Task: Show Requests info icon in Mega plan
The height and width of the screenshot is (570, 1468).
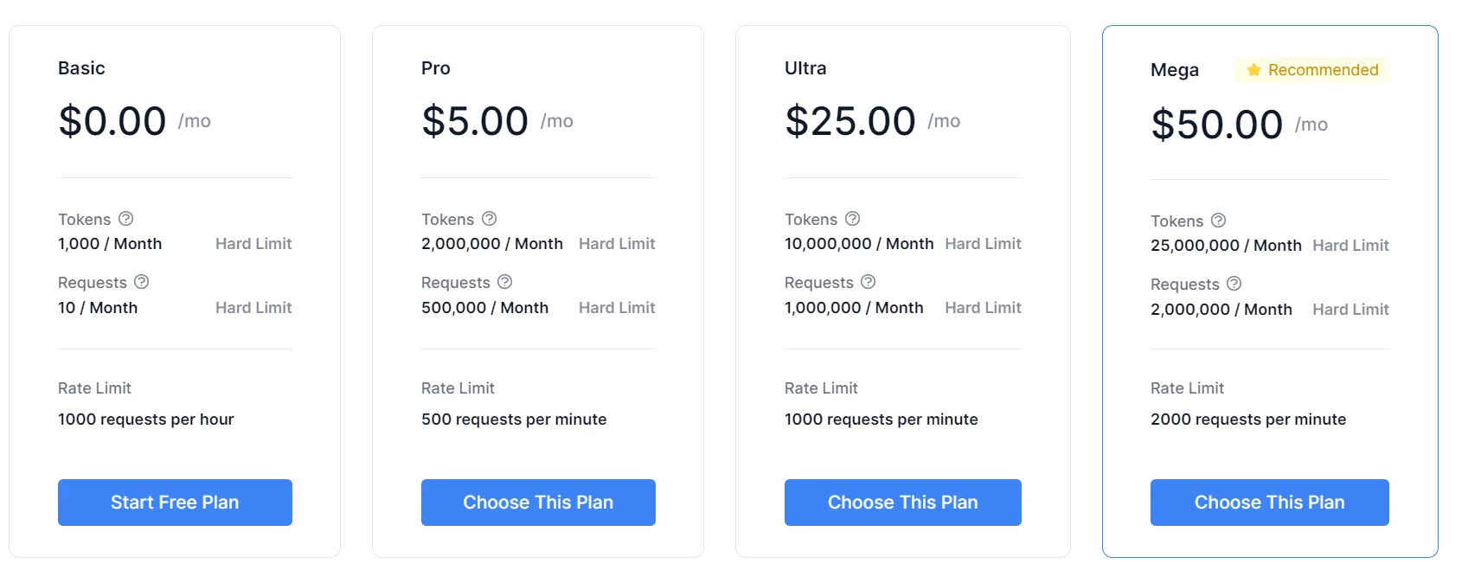Action: coord(1234,284)
